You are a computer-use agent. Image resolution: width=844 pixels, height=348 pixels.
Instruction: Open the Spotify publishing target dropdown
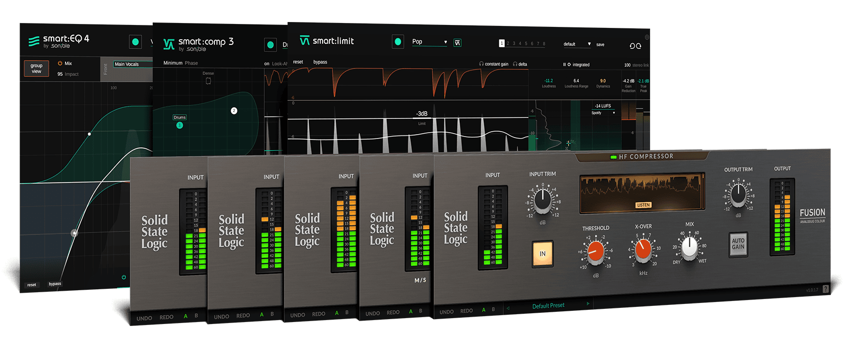coord(603,113)
